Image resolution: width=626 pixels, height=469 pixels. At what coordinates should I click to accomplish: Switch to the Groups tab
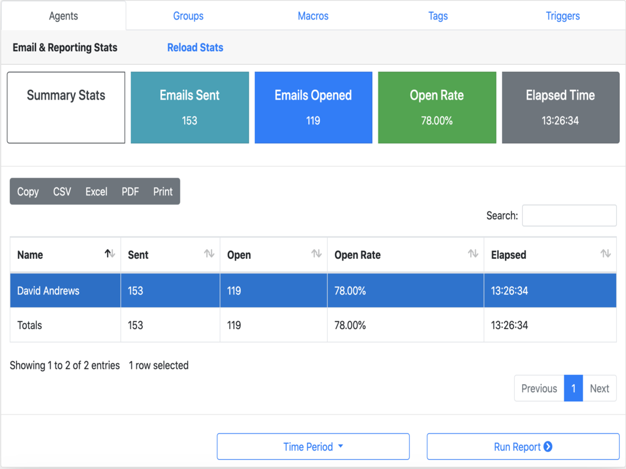point(188,15)
